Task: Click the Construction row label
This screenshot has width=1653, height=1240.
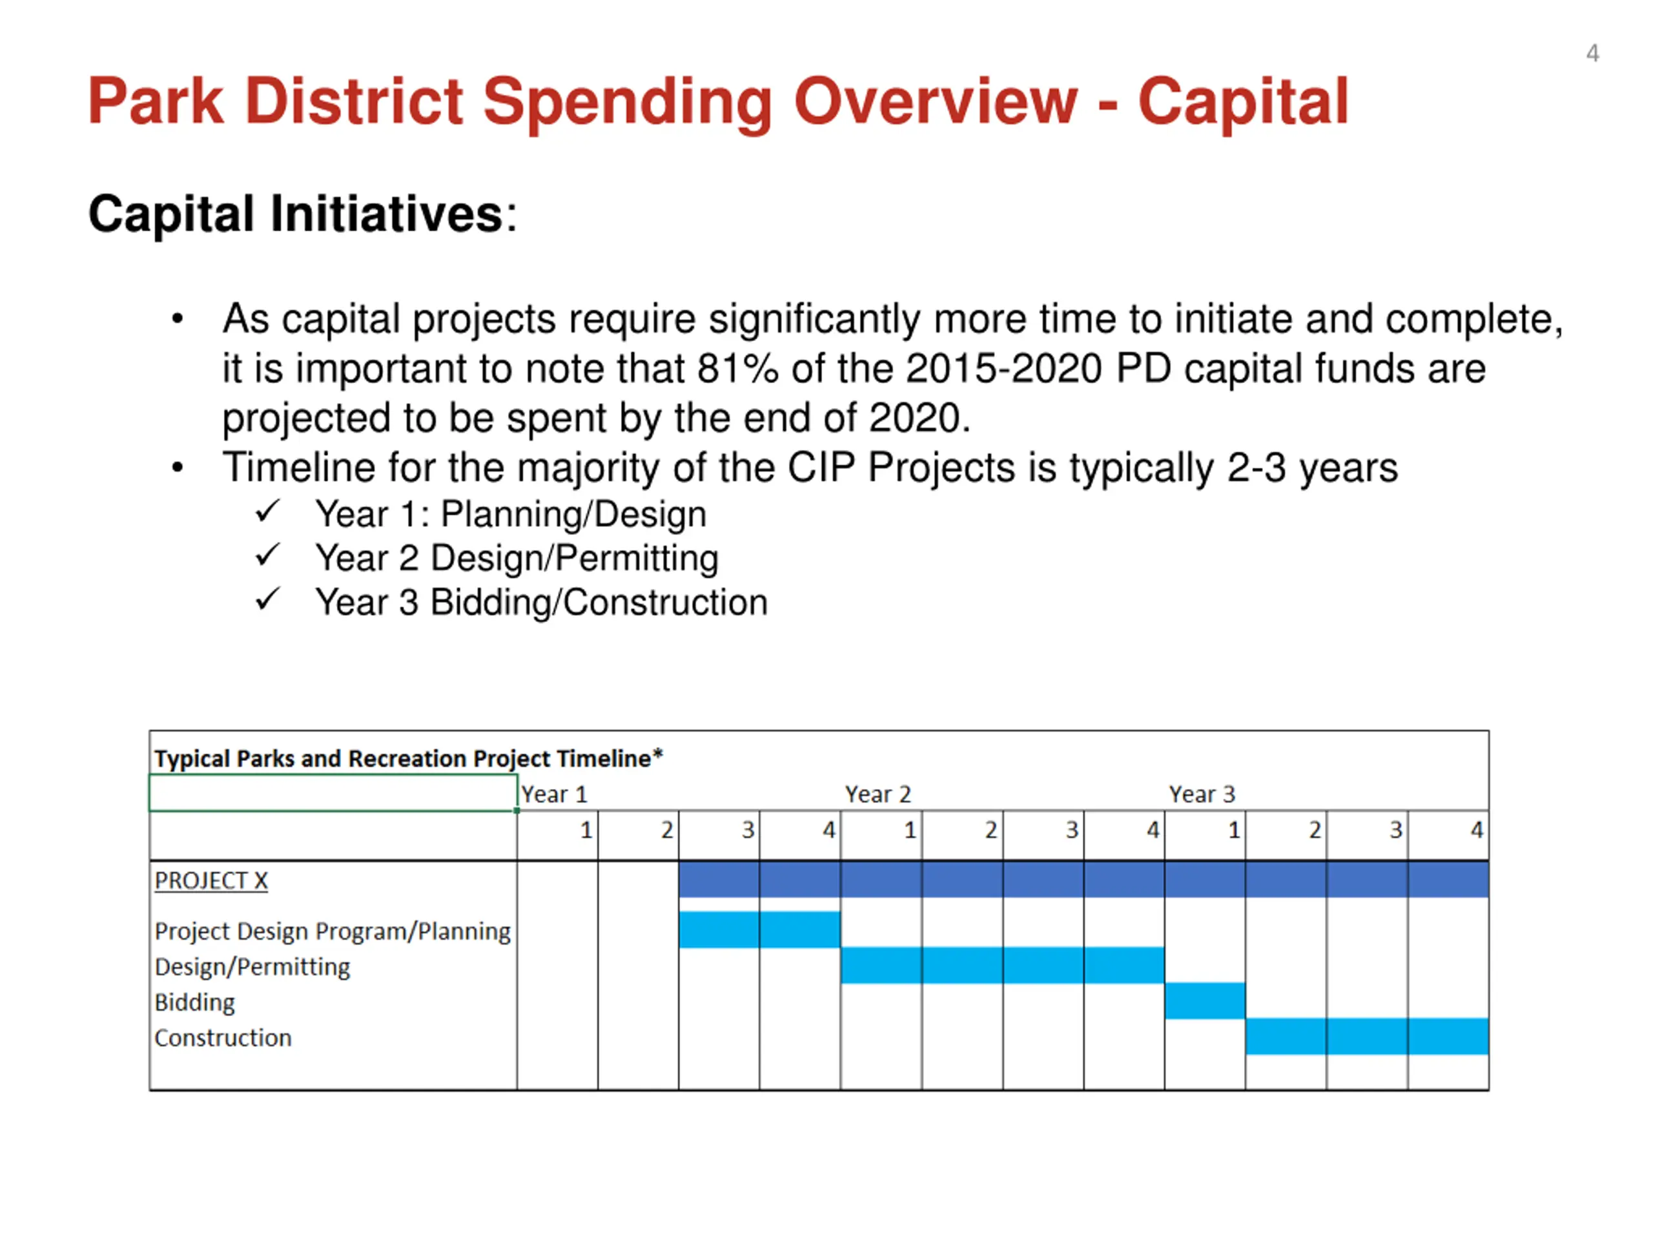Action: [223, 1037]
